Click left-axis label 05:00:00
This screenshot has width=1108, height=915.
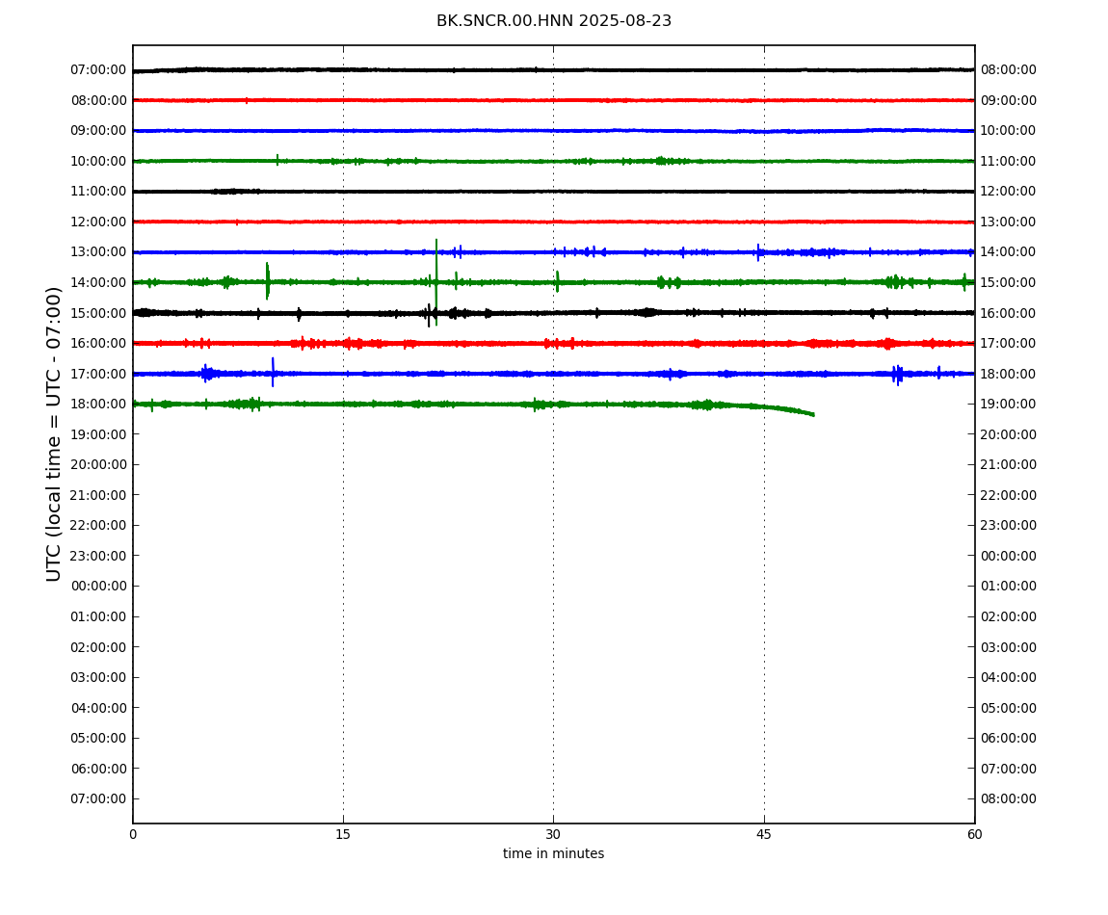pos(99,739)
